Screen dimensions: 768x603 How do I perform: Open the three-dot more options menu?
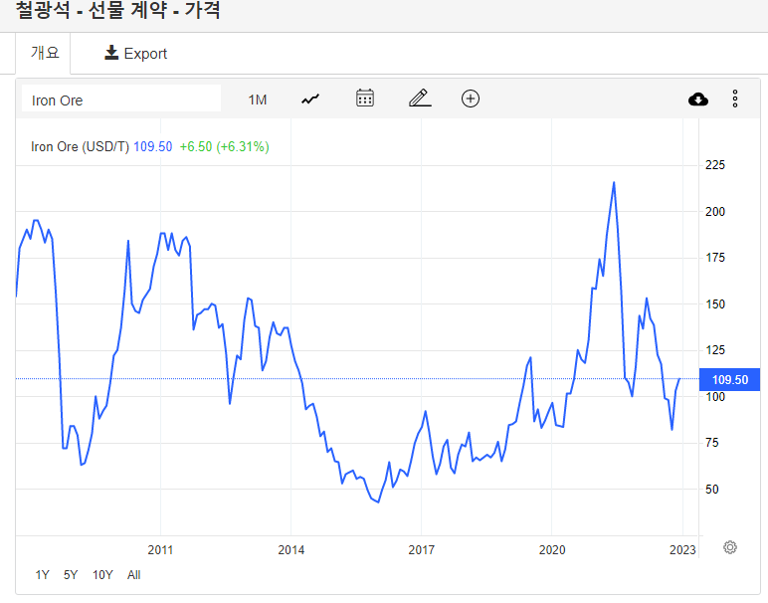[x=735, y=99]
